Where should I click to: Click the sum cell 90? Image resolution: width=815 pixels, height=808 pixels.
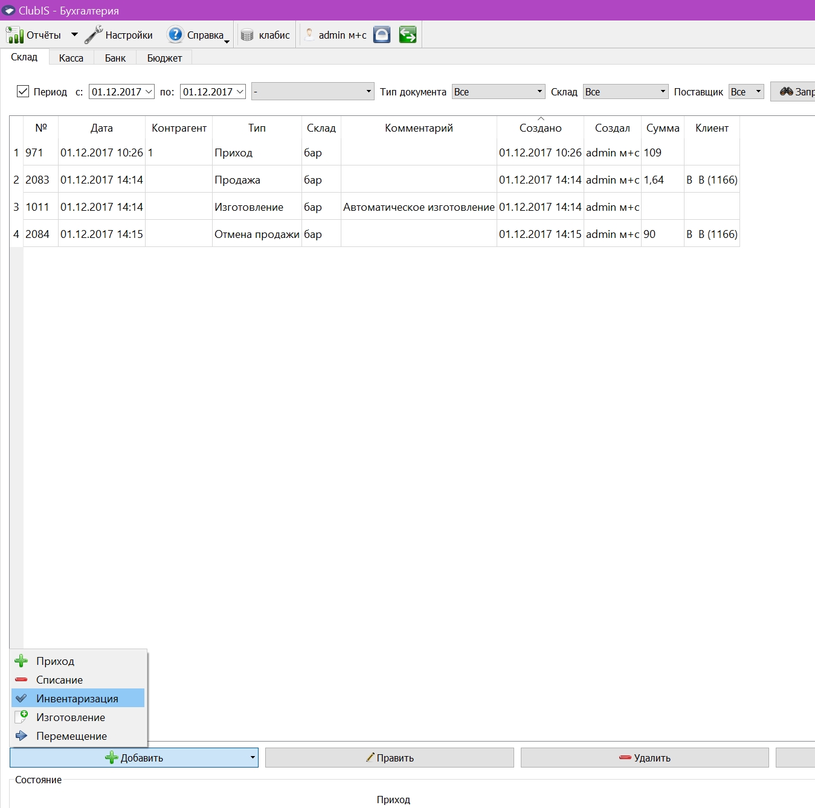pos(663,234)
